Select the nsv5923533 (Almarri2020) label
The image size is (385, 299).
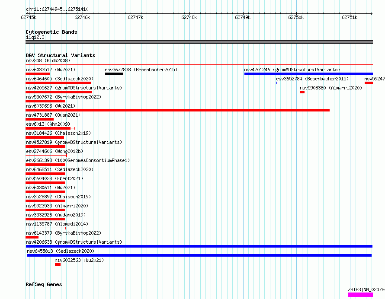(x=57, y=206)
